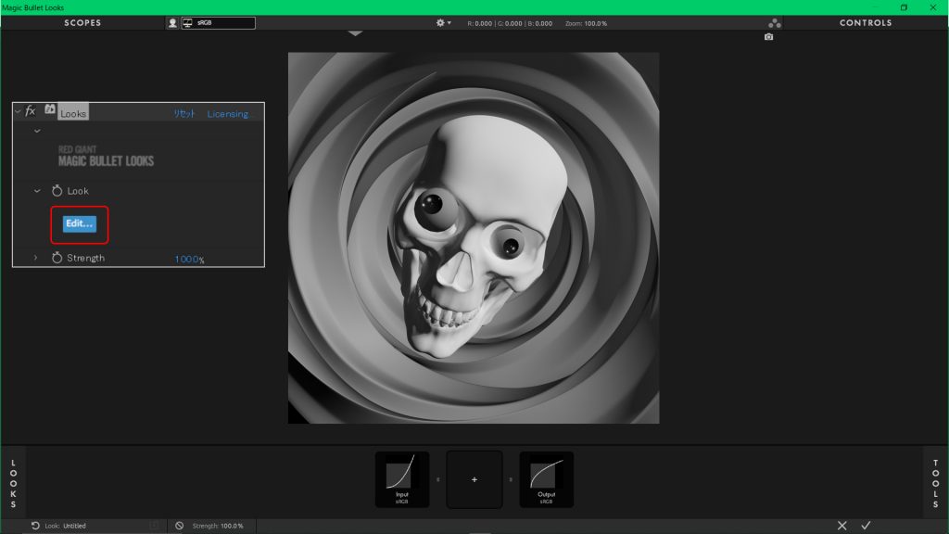Collapse the Look property chevron
Viewport: 949px width, 534px height.
click(x=37, y=191)
